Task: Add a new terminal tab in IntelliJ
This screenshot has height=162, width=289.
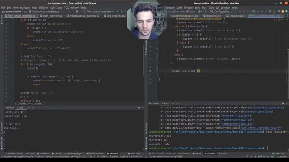Action: pyautogui.click(x=173, y=103)
